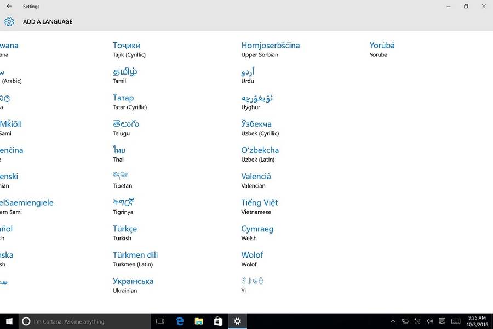Select the Tamil language
The width and height of the screenshot is (493, 329).
(x=125, y=76)
